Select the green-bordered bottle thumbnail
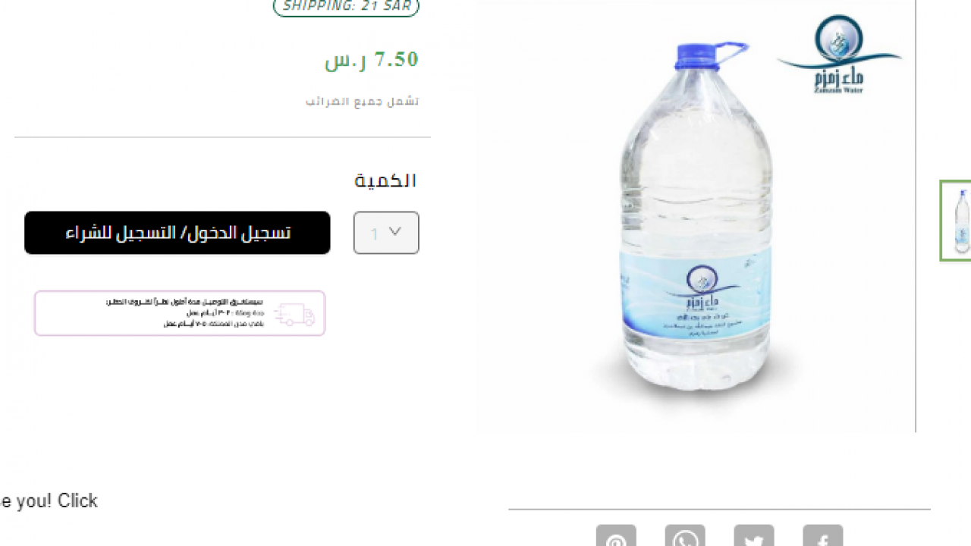The width and height of the screenshot is (971, 546). pos(957,221)
